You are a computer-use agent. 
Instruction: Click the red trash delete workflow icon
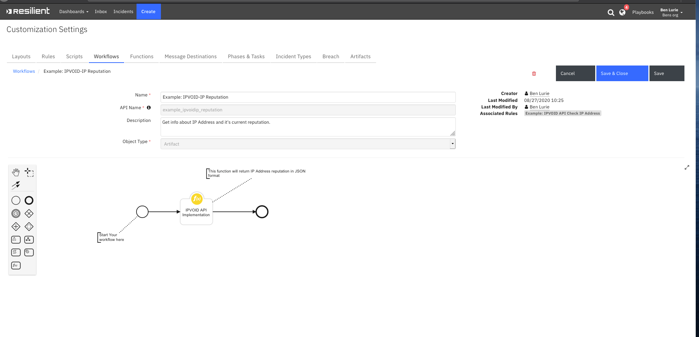[x=534, y=74]
